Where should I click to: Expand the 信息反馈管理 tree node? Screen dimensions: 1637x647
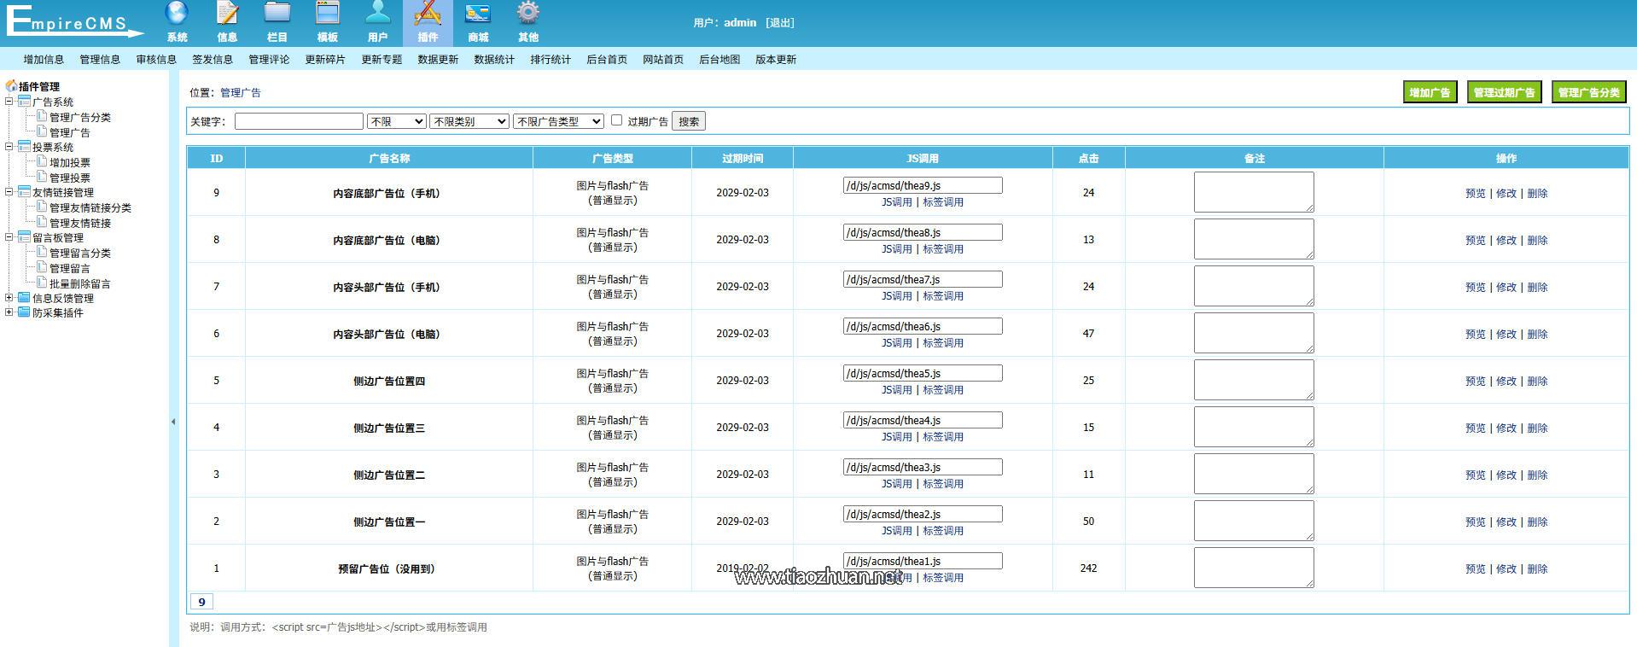[x=9, y=298]
